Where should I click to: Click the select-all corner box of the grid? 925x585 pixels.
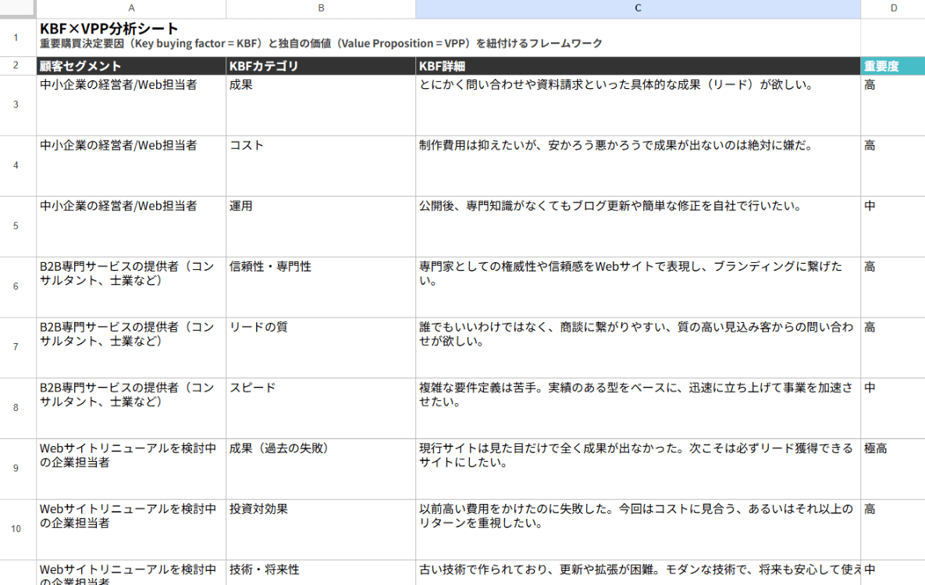[17, 9]
